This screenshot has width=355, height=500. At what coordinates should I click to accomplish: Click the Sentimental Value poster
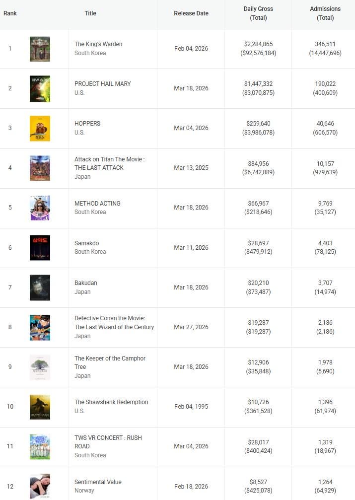coord(40,486)
